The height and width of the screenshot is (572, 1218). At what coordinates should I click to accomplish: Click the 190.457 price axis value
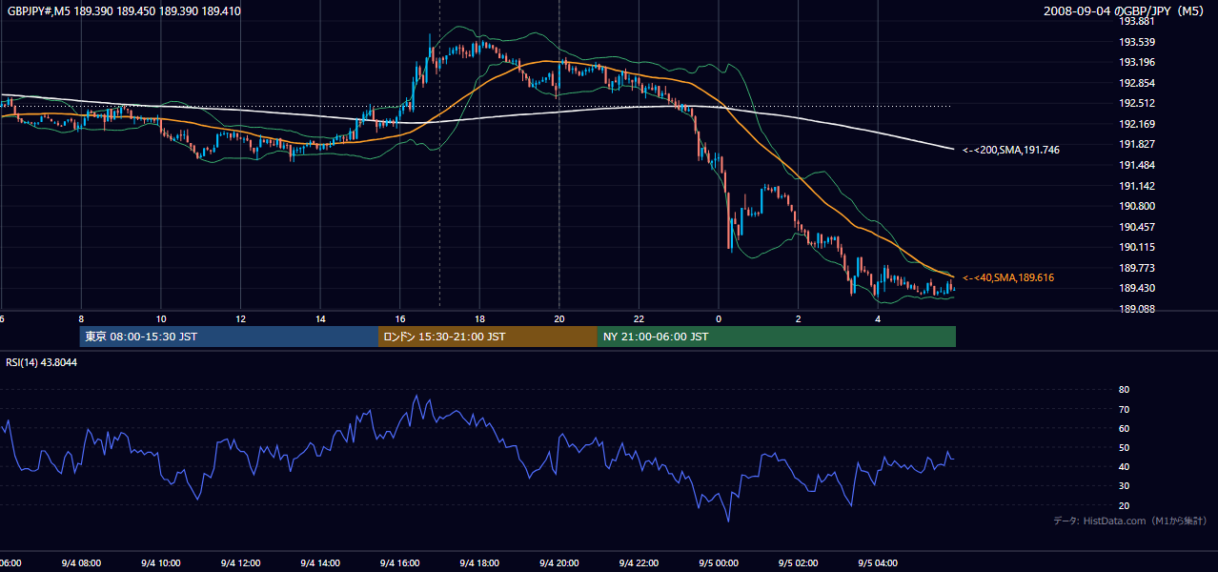(1137, 227)
